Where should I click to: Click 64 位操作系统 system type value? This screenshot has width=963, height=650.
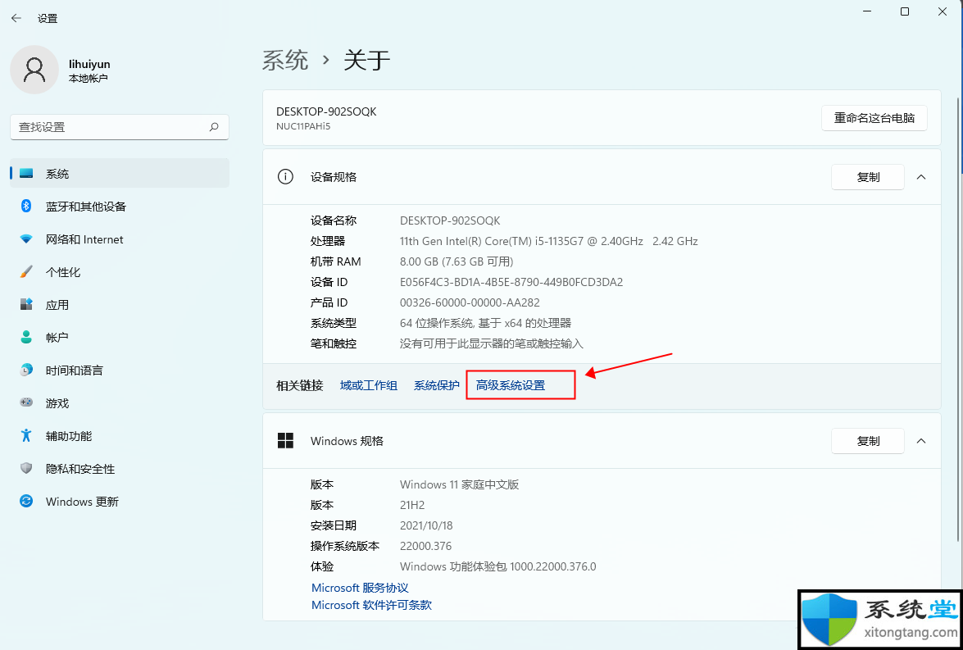[x=485, y=323]
